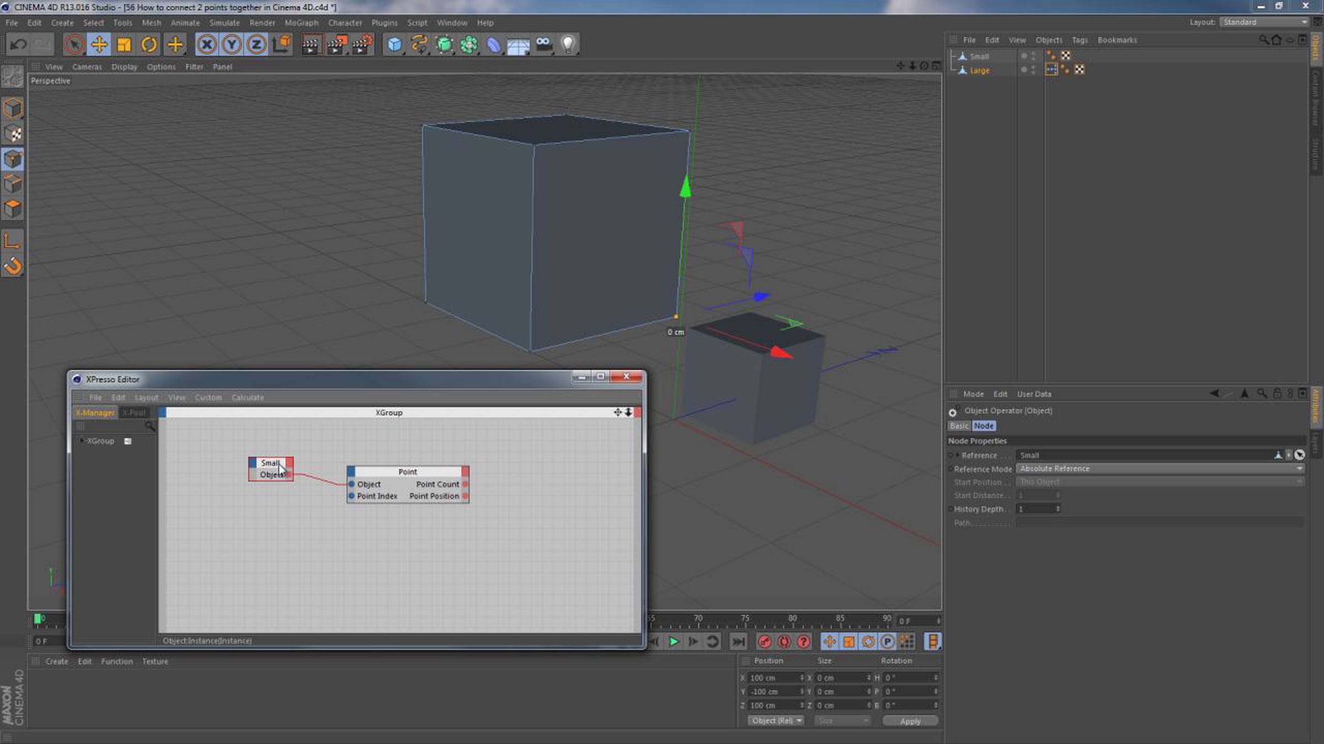
Task: Click Make Editable at top of left palette
Action: pyautogui.click(x=12, y=77)
